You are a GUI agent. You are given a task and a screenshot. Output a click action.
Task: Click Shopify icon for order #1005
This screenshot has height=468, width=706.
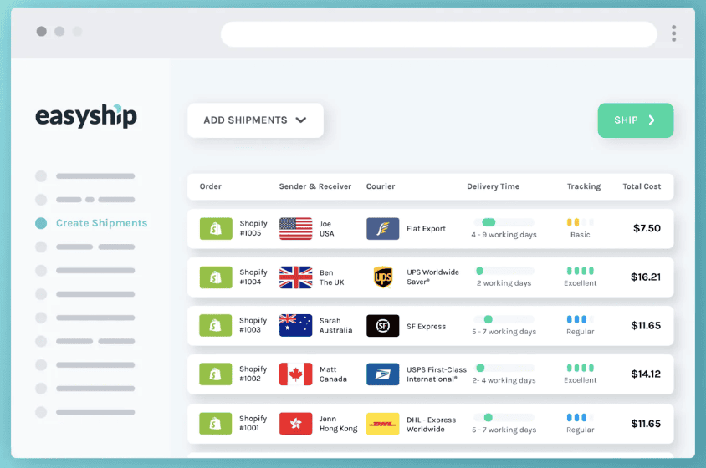(216, 229)
